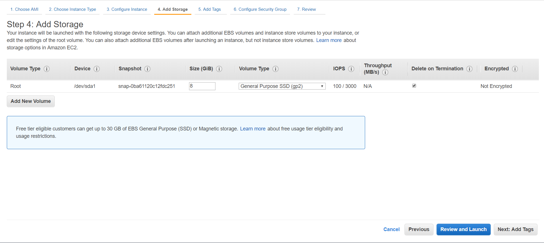544x243 pixels.
Task: Click the Previous button
Action: (x=419, y=229)
